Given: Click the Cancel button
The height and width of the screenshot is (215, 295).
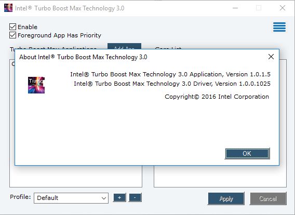Looking at the screenshot, I should [268, 198].
